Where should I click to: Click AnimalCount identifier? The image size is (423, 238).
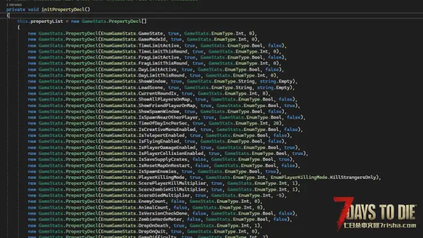(153, 208)
